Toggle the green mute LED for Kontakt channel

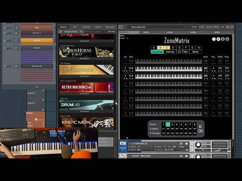click(5, 48)
